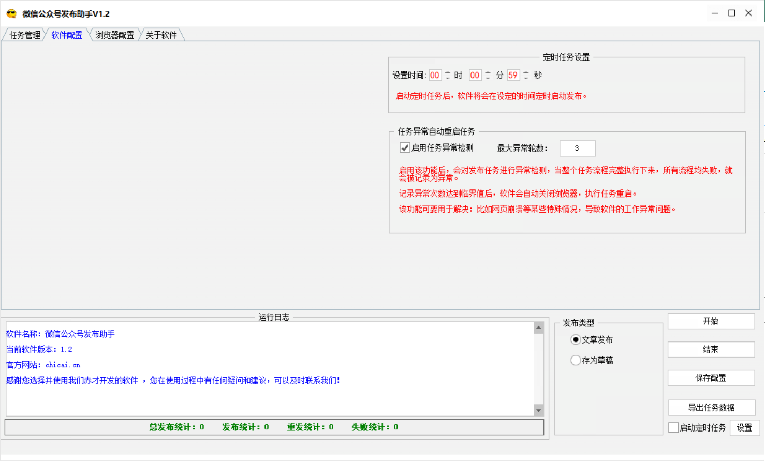Close the 微信公众号发布助手 window
The height and width of the screenshot is (461, 765).
748,13
